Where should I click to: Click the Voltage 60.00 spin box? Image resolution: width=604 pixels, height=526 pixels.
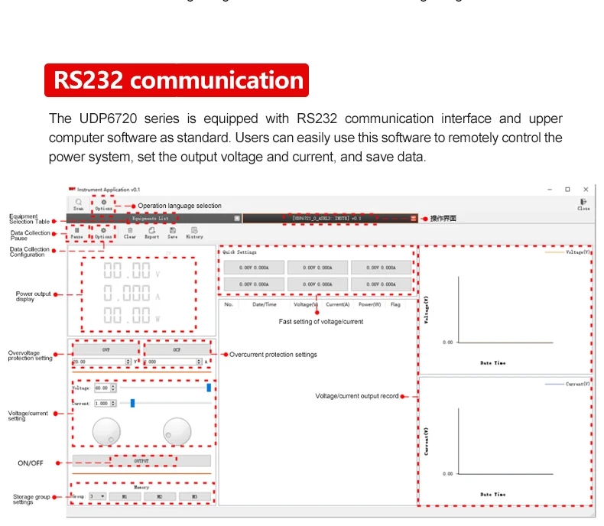106,388
